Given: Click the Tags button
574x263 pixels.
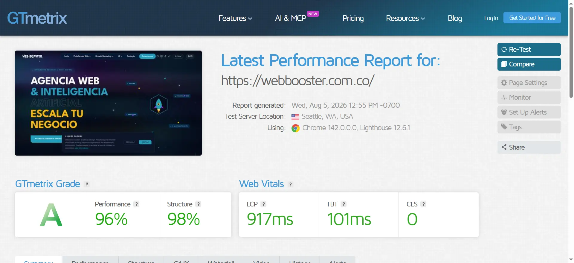Looking at the screenshot, I should point(529,127).
